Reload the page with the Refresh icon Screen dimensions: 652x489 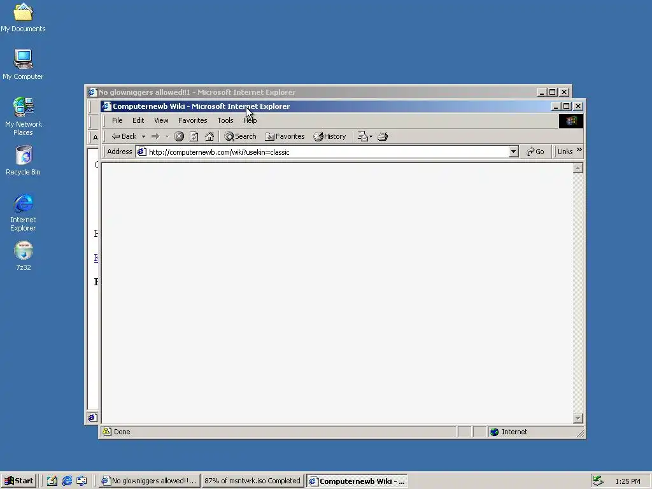pos(194,136)
